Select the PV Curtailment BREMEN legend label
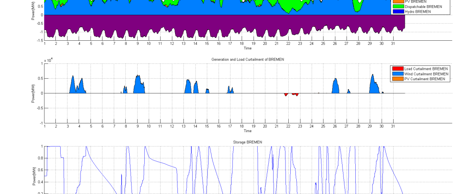The image size is (453, 194). coord(425,79)
